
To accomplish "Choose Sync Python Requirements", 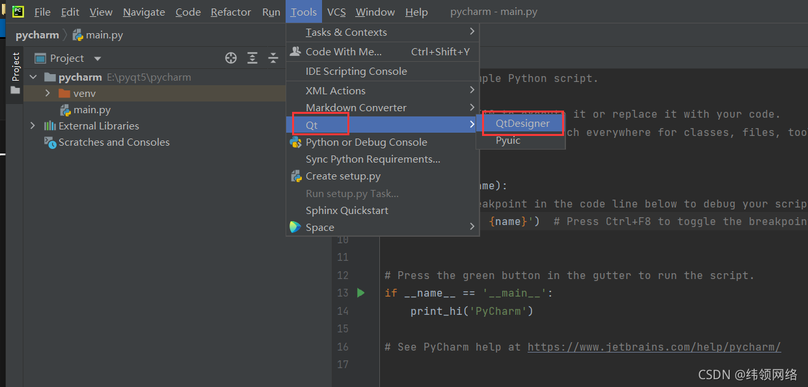I will tap(383, 159).
